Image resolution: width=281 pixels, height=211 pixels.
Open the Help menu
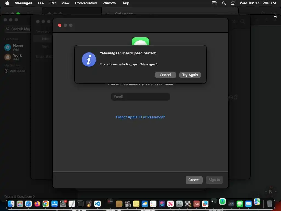point(125,3)
